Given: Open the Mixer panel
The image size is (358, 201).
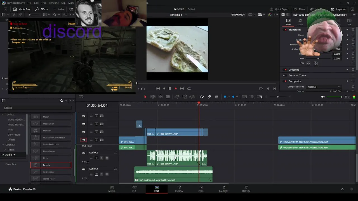Looking at the screenshot, I should [299, 9].
